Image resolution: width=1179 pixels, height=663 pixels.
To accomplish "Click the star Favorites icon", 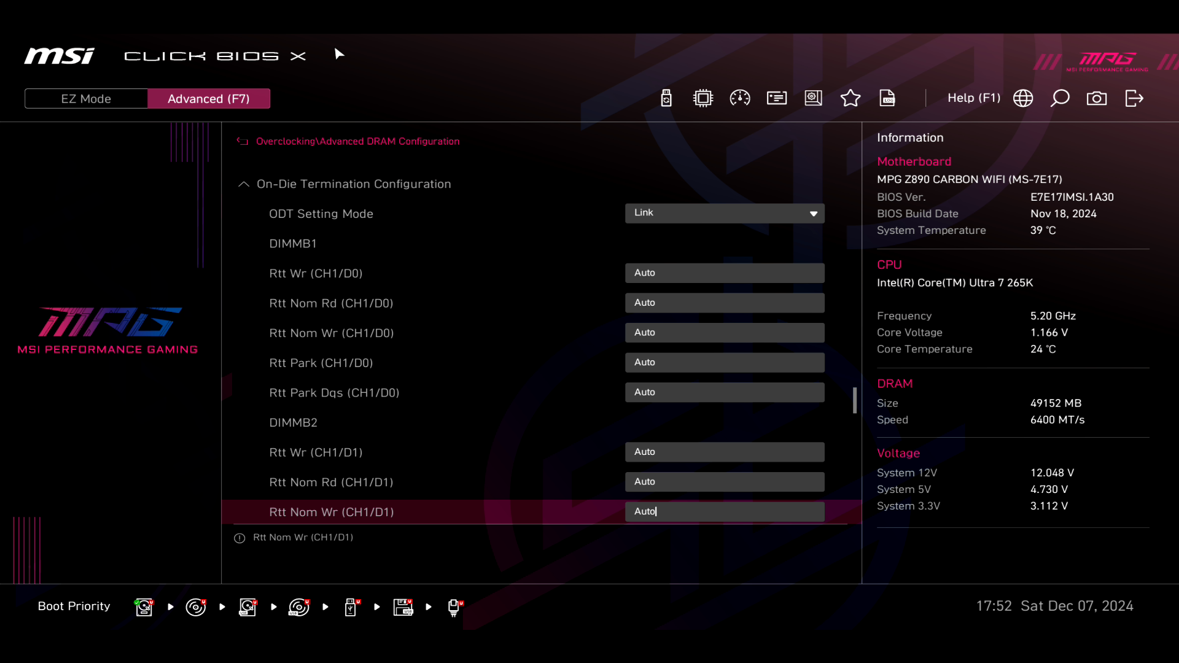I will [850, 98].
